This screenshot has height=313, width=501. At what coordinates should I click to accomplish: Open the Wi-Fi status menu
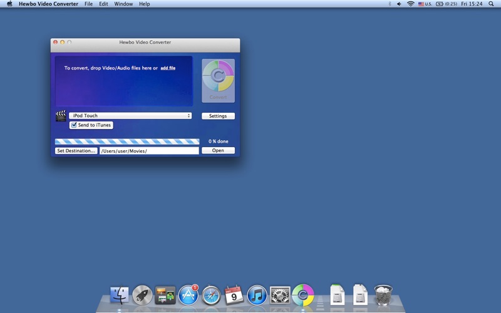(411, 4)
